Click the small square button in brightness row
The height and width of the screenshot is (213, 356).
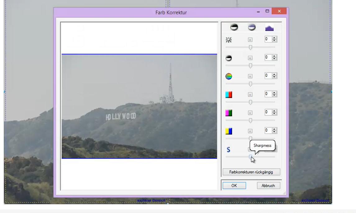pyautogui.click(x=250, y=40)
